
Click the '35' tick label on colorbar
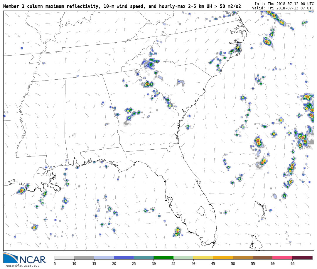point(173,264)
